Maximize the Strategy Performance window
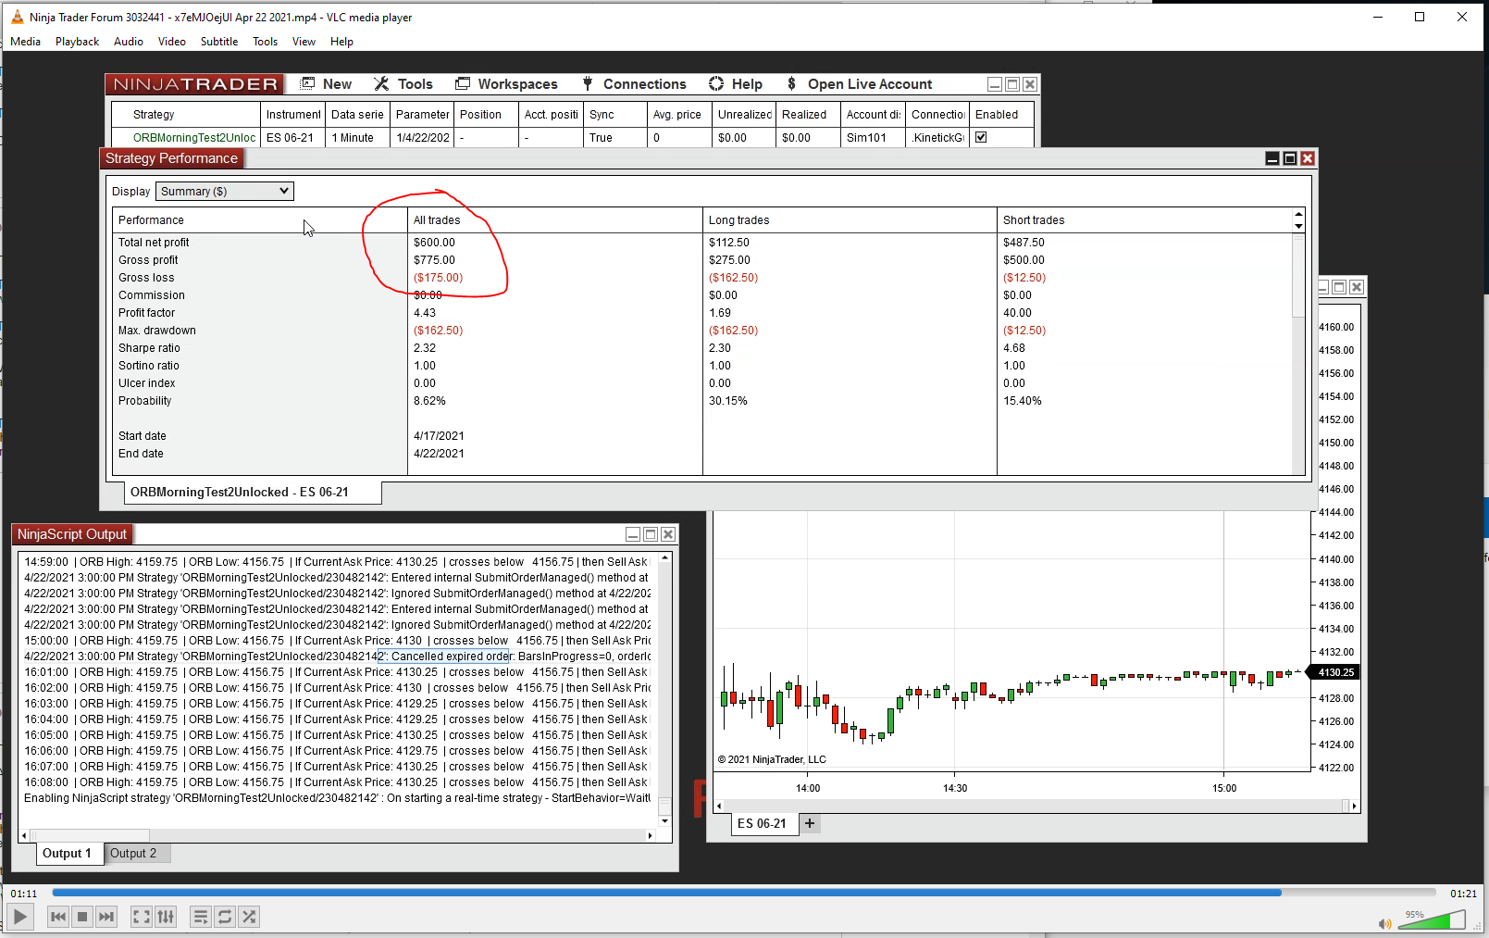Viewport: 1489px width, 938px height. point(1290,158)
